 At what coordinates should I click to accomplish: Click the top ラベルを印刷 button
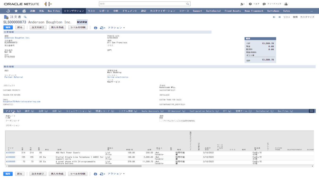click(78, 27)
